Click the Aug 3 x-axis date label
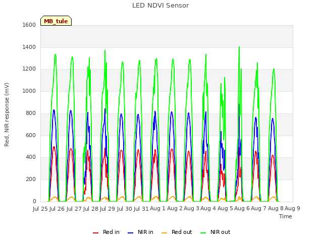 (x=191, y=208)
